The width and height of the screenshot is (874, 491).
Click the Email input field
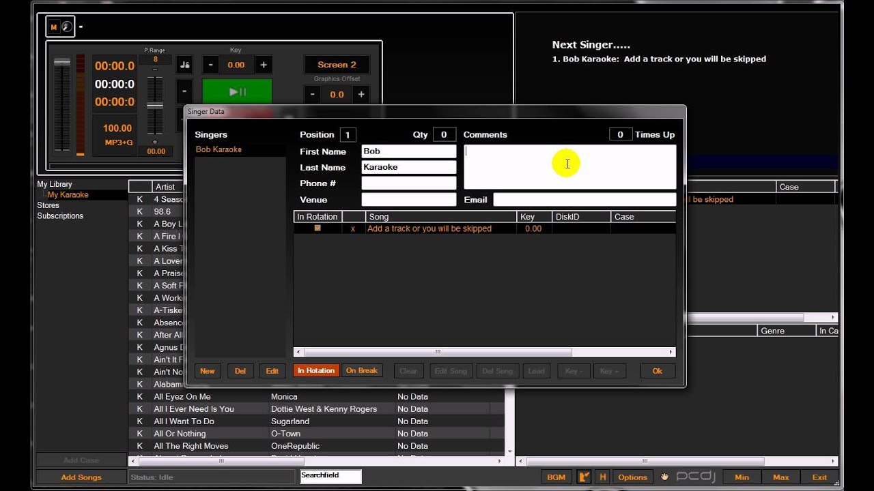point(584,200)
